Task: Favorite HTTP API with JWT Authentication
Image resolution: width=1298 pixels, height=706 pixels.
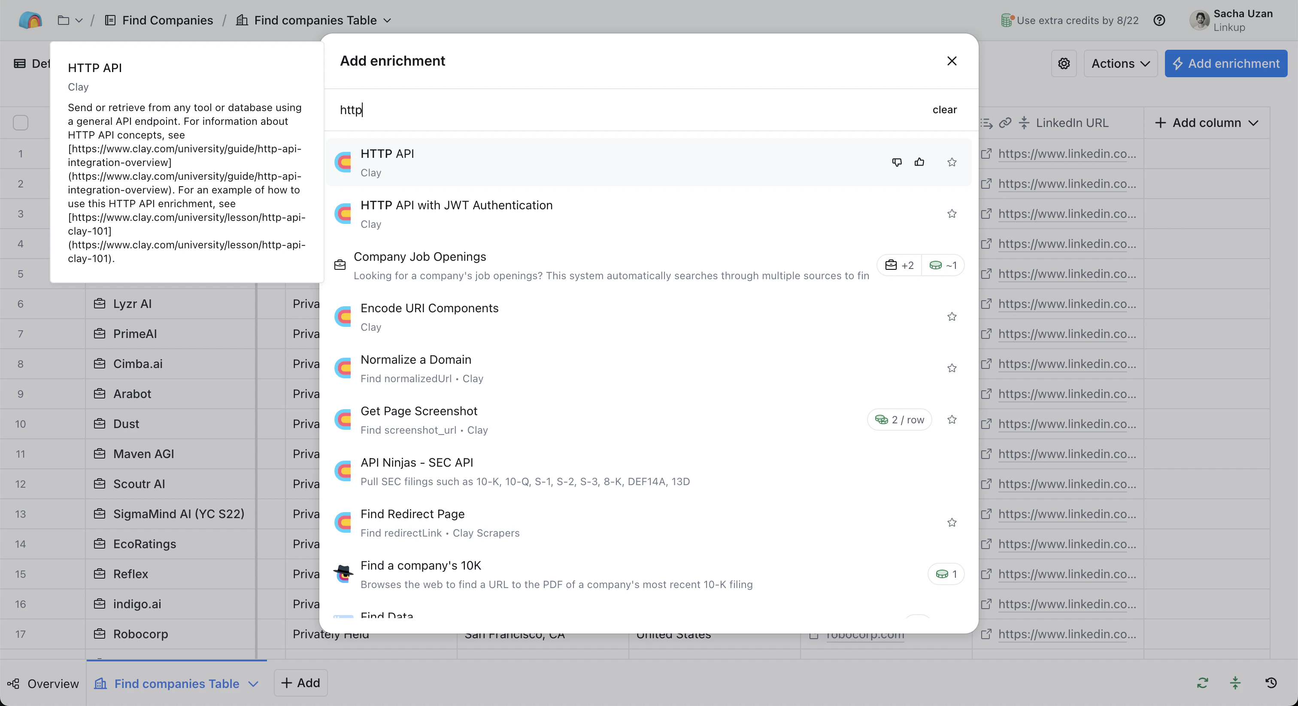Action: 951,214
